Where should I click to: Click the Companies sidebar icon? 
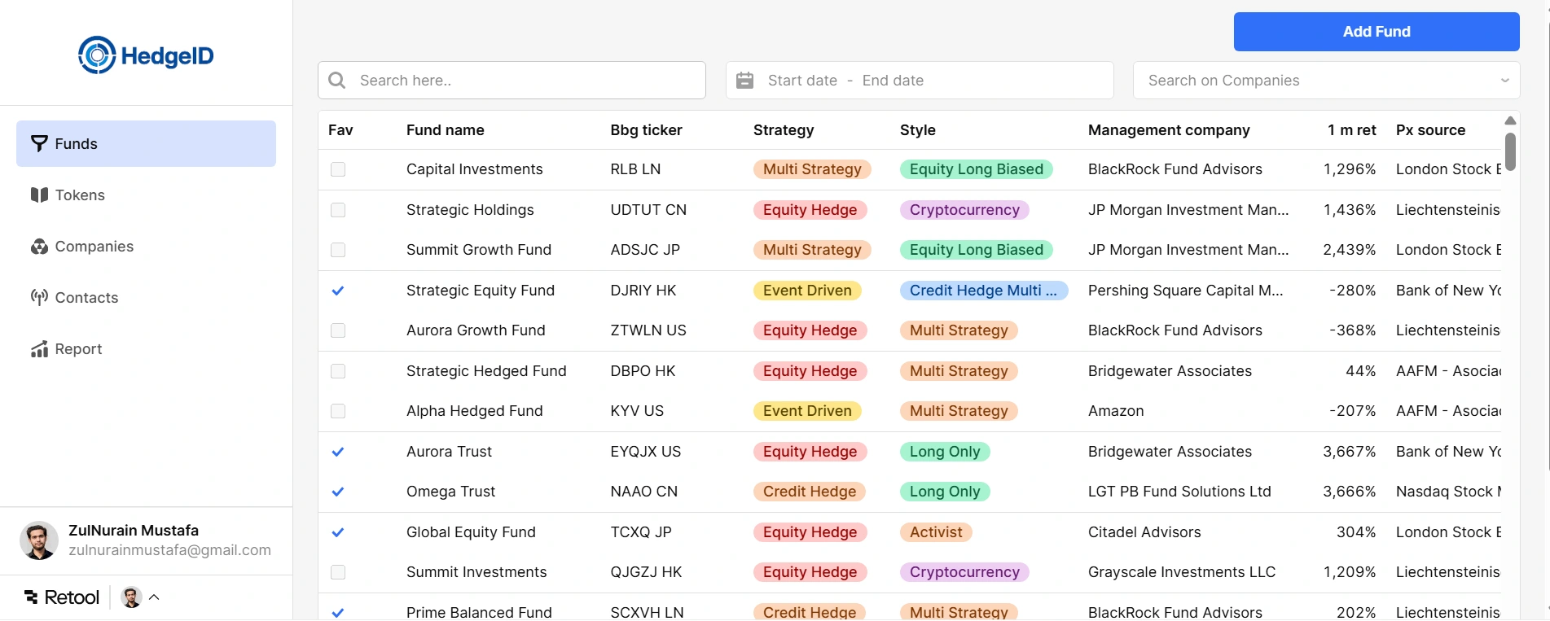39,247
